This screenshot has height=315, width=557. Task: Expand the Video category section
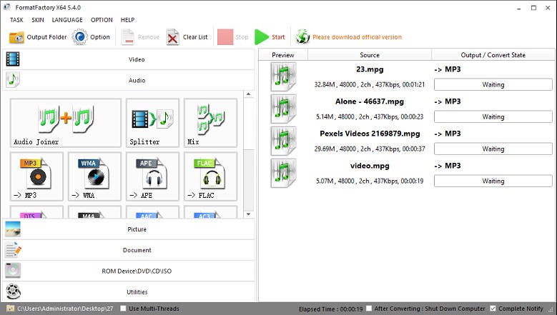129,59
